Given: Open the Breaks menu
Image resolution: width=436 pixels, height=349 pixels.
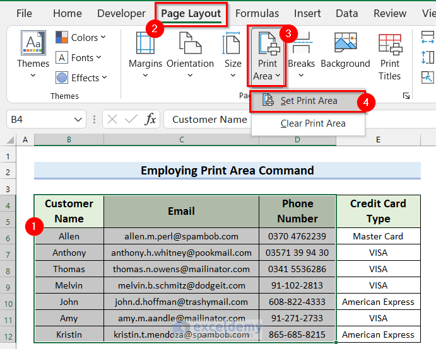Looking at the screenshot, I should tap(301, 54).
